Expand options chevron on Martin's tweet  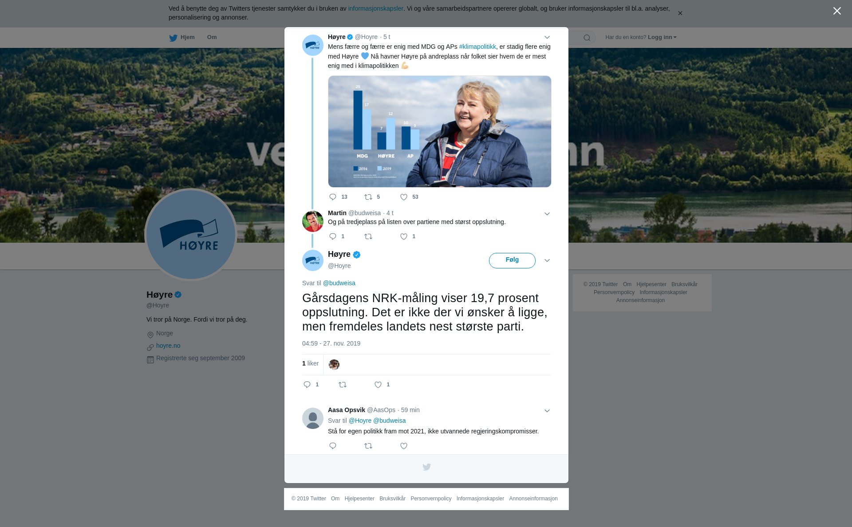click(547, 214)
